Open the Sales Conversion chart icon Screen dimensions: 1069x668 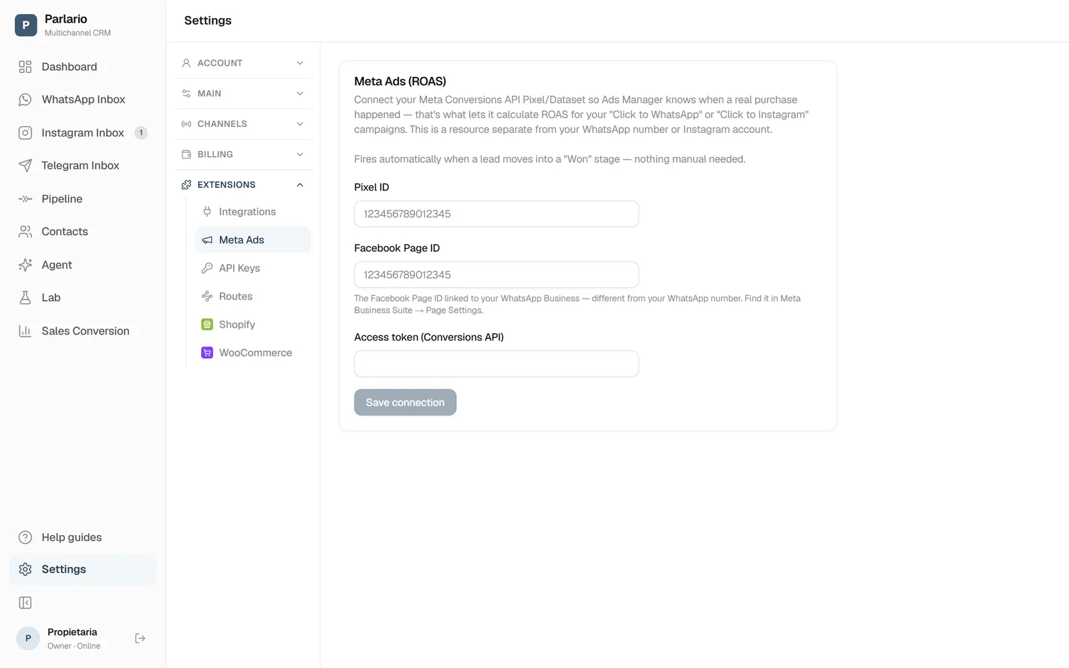click(25, 331)
